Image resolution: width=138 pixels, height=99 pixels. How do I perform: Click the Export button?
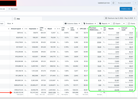point(117,24)
